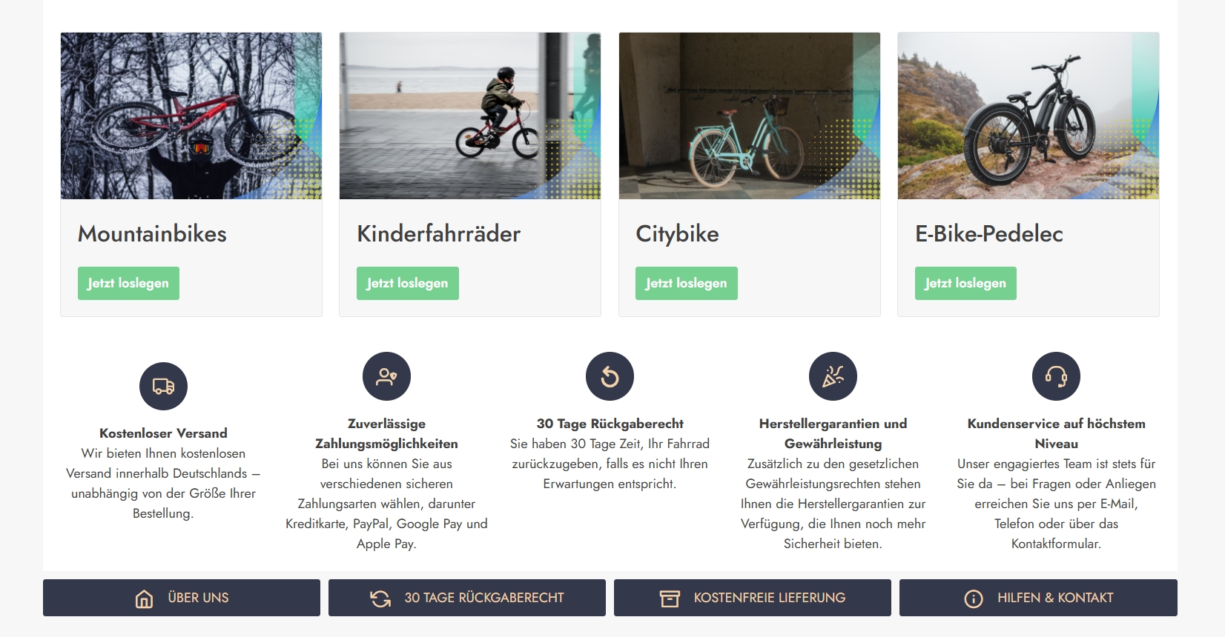1225x637 pixels.
Task: Click the Kinderfahrräder heading
Action: (x=439, y=234)
